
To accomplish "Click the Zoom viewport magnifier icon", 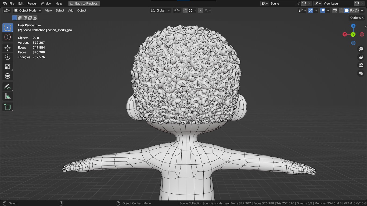I will (361, 49).
